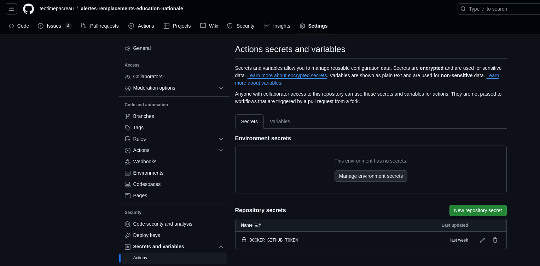
Task: Open alertes-remplacements-education-nationale repository link
Action: coord(132,9)
